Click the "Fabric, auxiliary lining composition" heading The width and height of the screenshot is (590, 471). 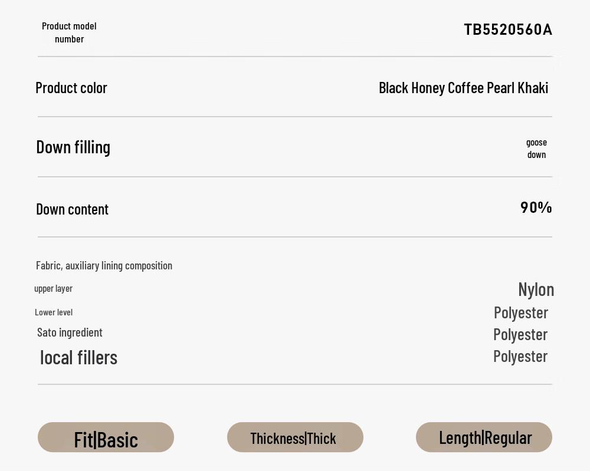[104, 266]
